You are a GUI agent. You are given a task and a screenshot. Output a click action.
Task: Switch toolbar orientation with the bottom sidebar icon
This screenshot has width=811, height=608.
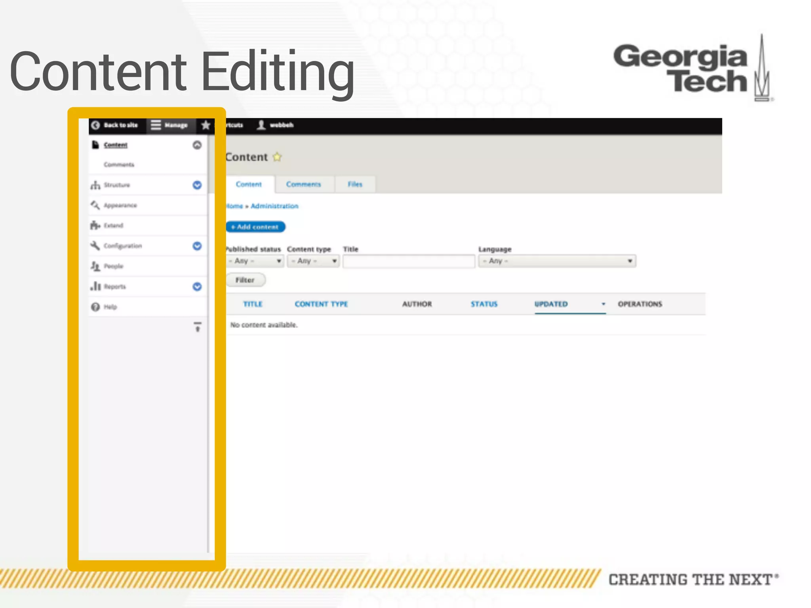click(198, 327)
